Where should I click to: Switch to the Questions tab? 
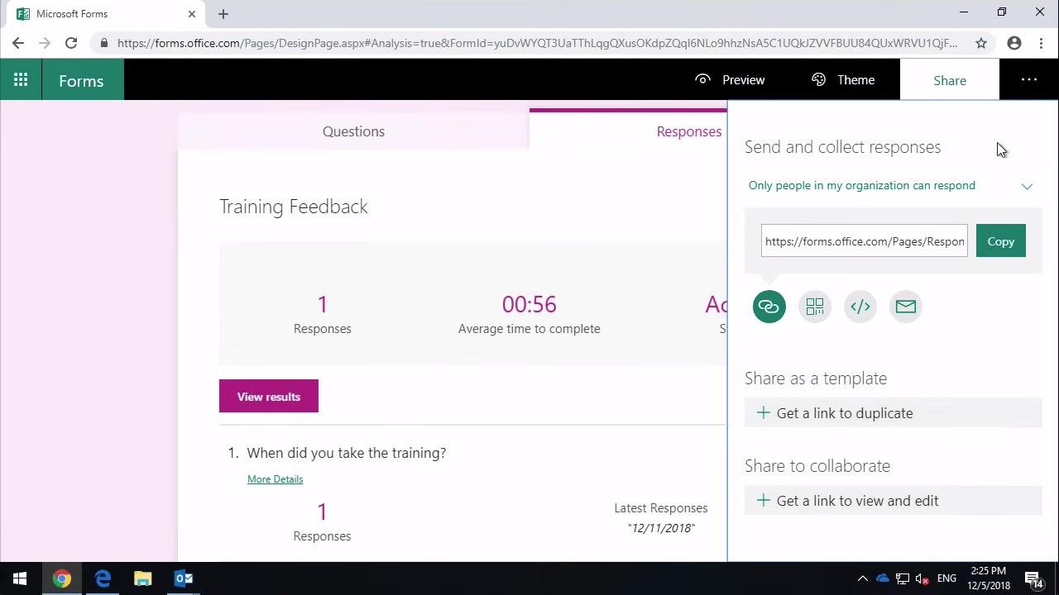pos(353,131)
